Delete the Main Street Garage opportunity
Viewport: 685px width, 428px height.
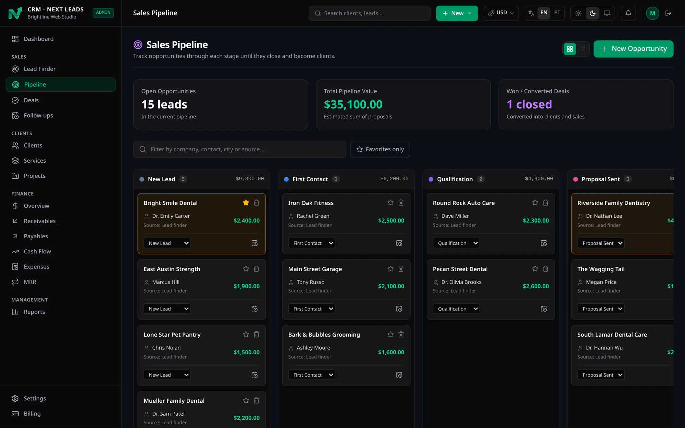coord(401,269)
